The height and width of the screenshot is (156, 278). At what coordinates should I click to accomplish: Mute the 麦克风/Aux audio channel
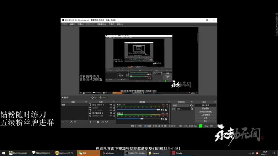point(162,110)
